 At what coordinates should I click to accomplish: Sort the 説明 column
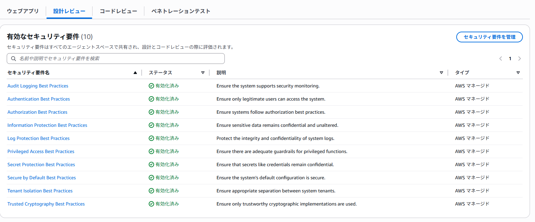[x=441, y=73]
